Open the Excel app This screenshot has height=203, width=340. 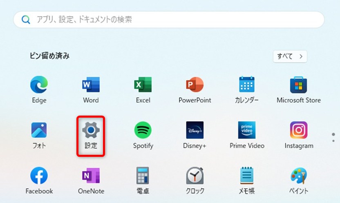(143, 89)
